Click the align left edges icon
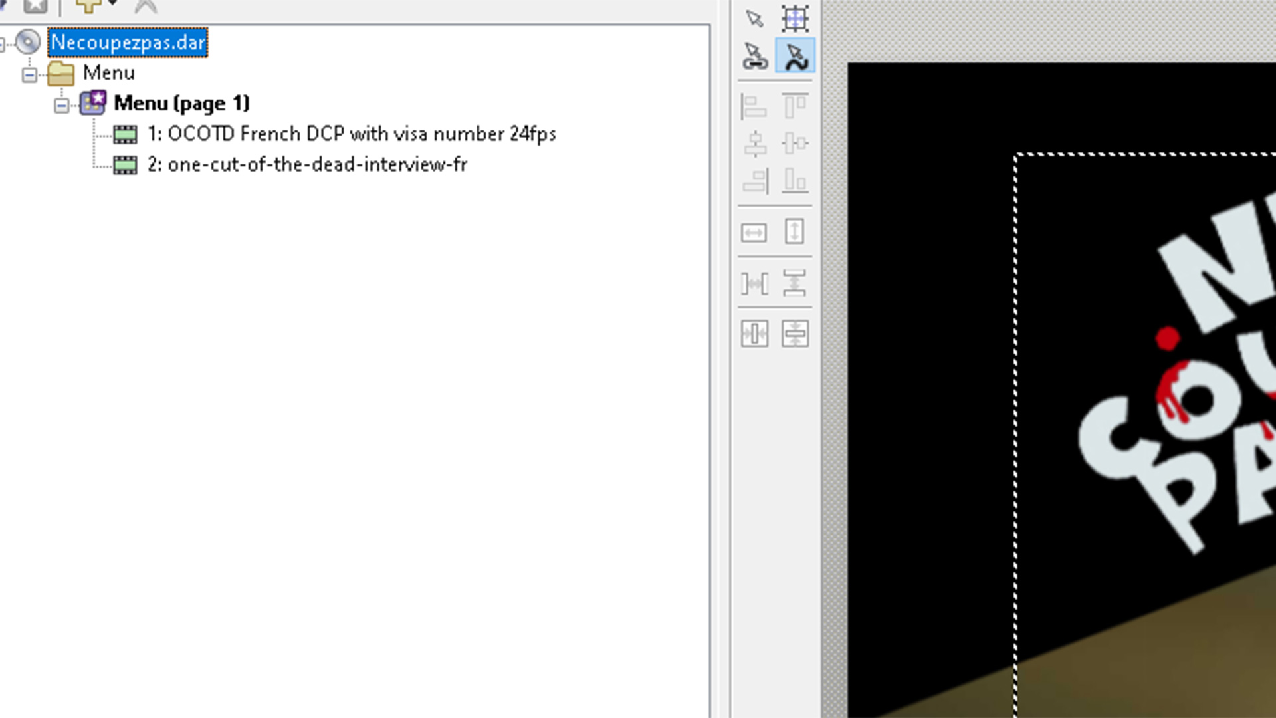The height and width of the screenshot is (718, 1276). click(x=754, y=106)
